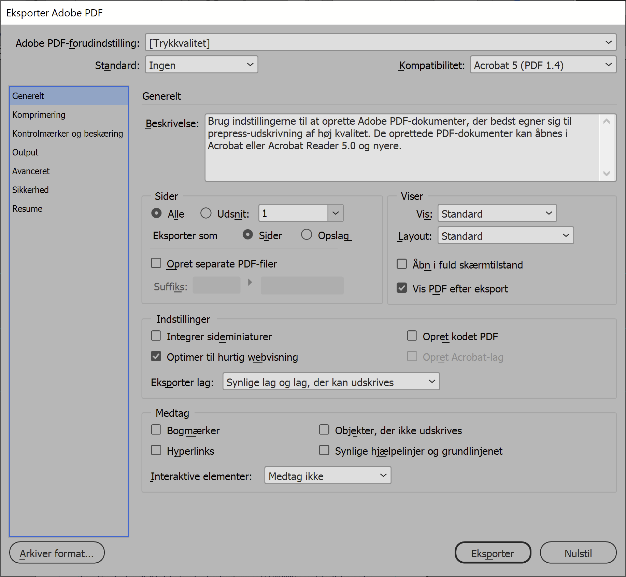Open the Kompatibilitet dropdown
Screen dimensions: 626x577
[543, 65]
